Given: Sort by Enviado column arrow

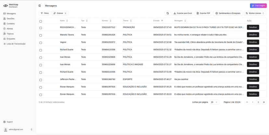Looking at the screenshot, I should click(162, 21).
